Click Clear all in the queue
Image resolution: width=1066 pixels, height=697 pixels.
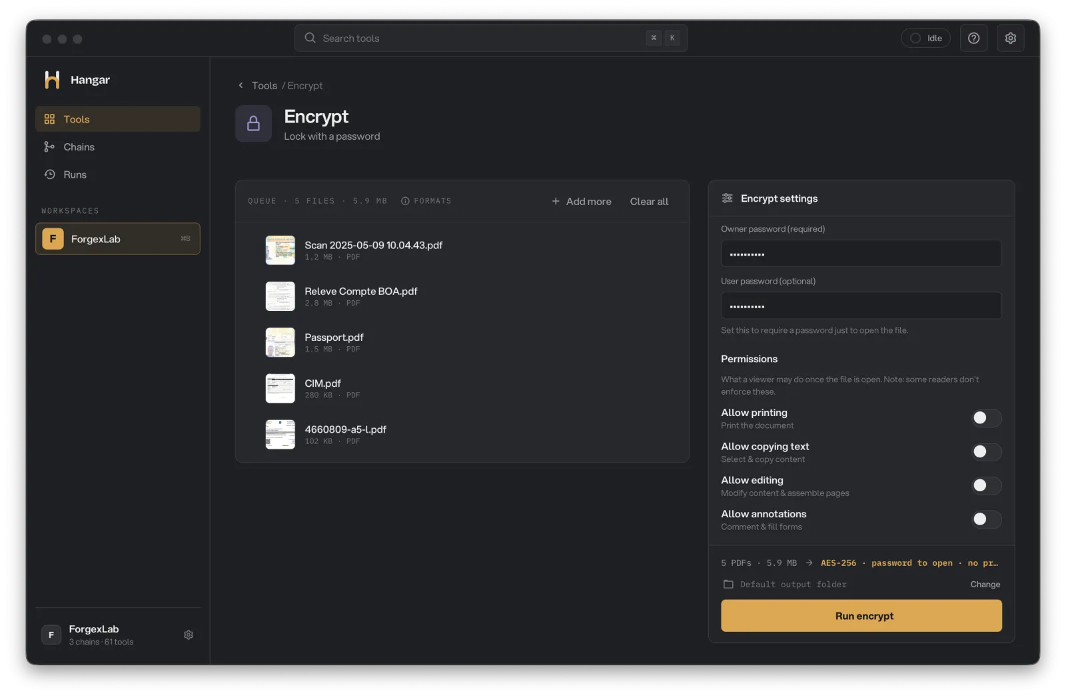coord(649,201)
